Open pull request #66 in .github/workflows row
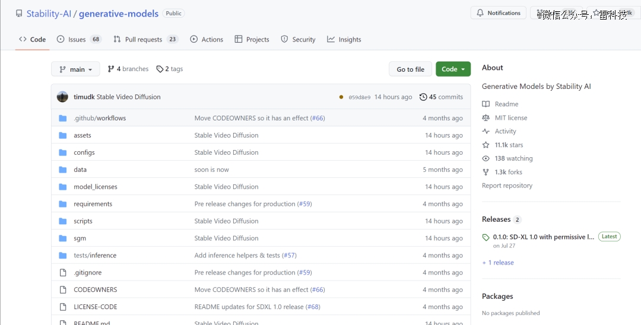Viewport: 641px width, 325px height. 318,118
